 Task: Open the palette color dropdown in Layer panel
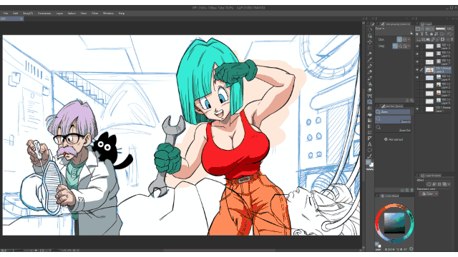pyautogui.click(x=420, y=29)
